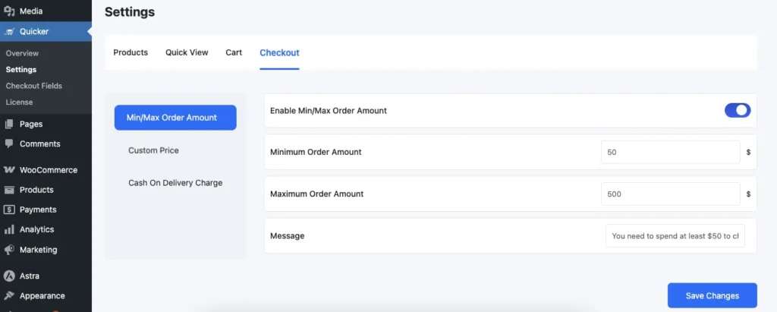The height and width of the screenshot is (312, 777).
Task: Open the Cart settings tab
Action: [x=234, y=52]
